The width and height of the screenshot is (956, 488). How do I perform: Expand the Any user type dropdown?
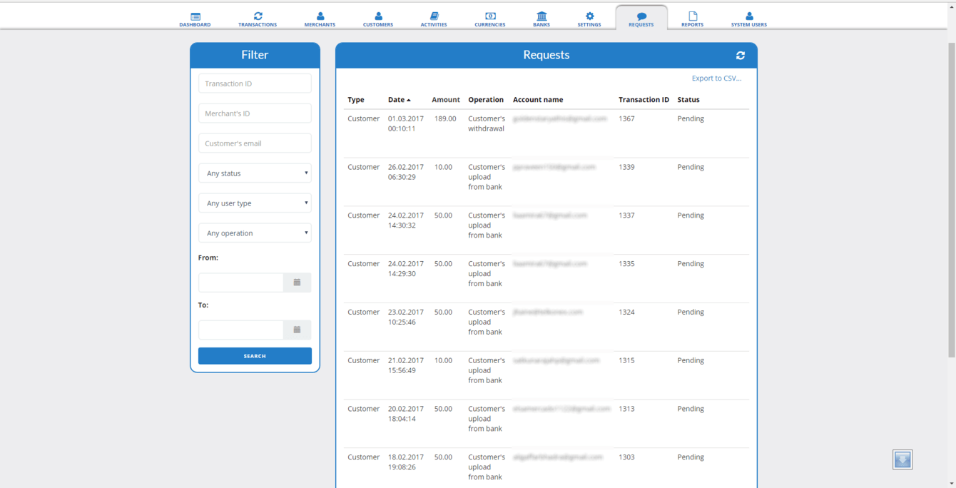(x=255, y=203)
